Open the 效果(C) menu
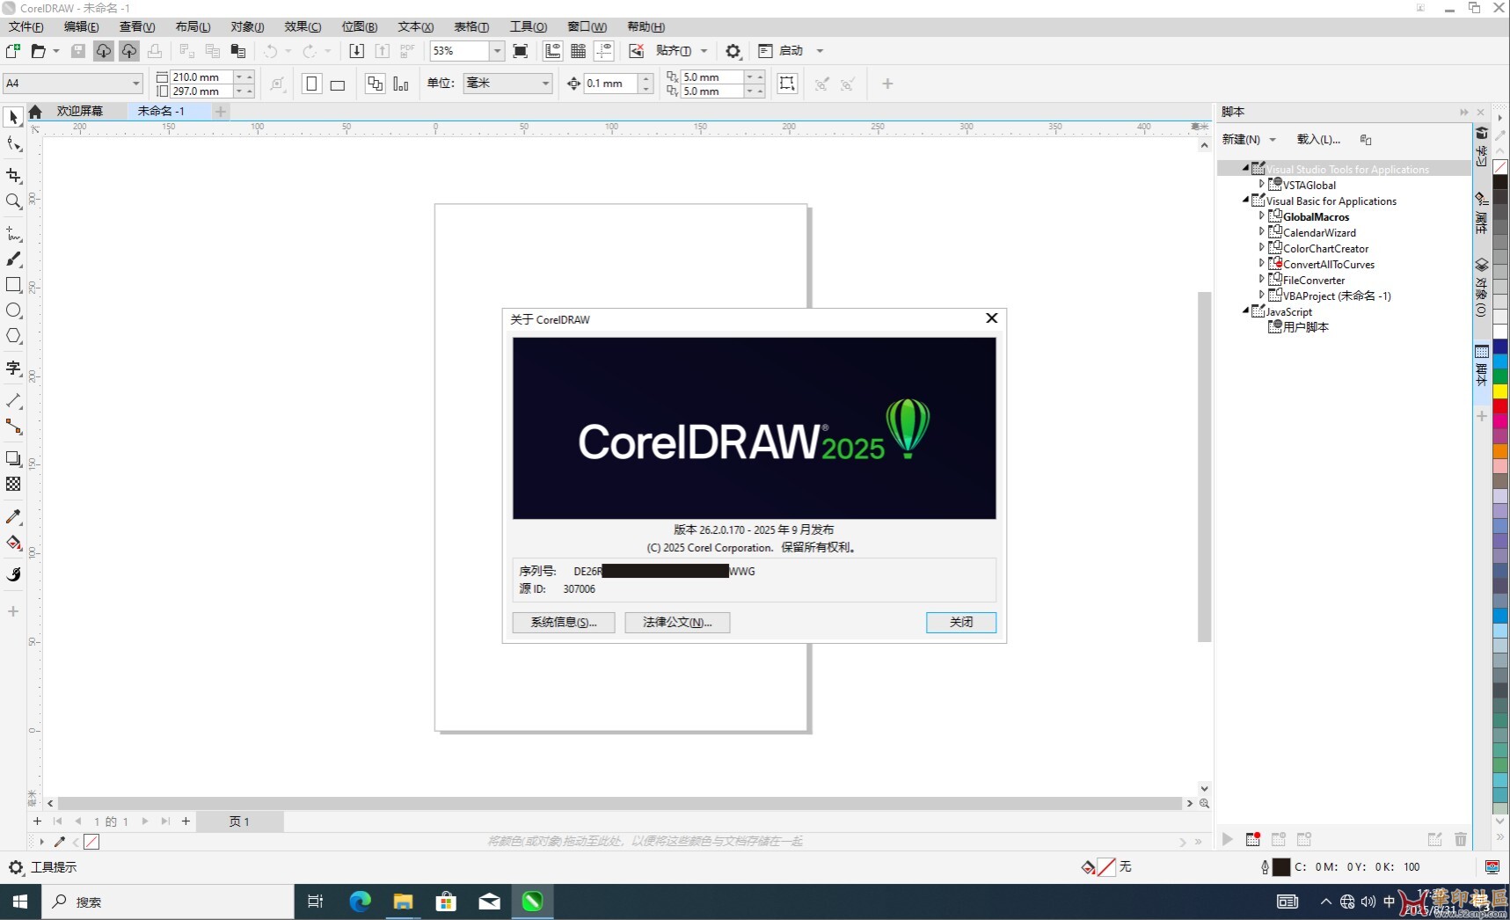 (303, 26)
